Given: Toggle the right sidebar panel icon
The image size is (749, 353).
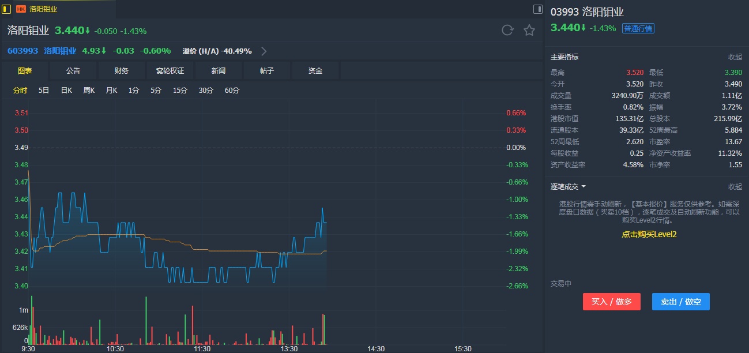Looking at the screenshot, I should pyautogui.click(x=537, y=9).
